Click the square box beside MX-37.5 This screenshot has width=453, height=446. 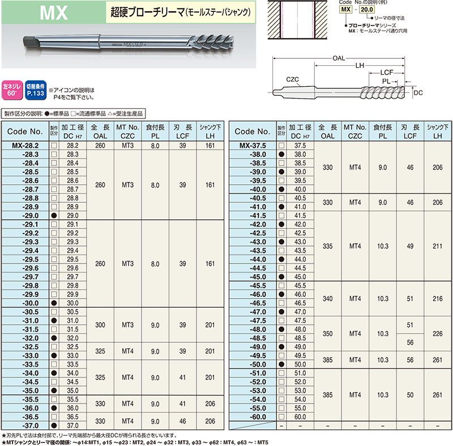(281, 146)
